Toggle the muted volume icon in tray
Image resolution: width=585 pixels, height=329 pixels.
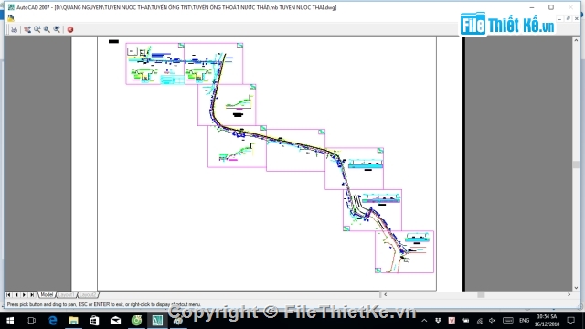click(493, 321)
